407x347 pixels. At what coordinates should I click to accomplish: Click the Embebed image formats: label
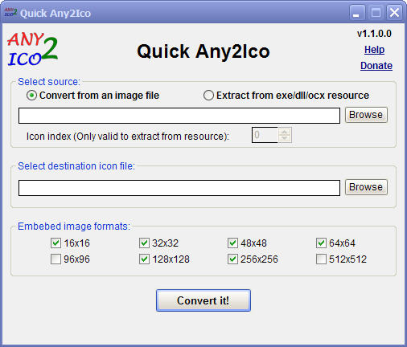coord(74,227)
